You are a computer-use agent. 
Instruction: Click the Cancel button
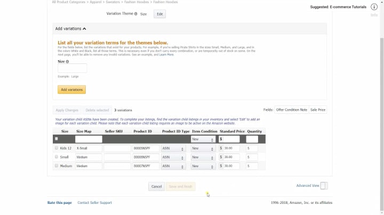156,186
